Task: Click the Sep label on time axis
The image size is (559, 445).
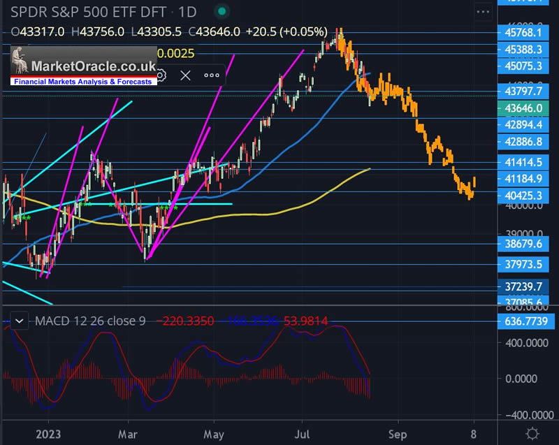Action: (398, 435)
